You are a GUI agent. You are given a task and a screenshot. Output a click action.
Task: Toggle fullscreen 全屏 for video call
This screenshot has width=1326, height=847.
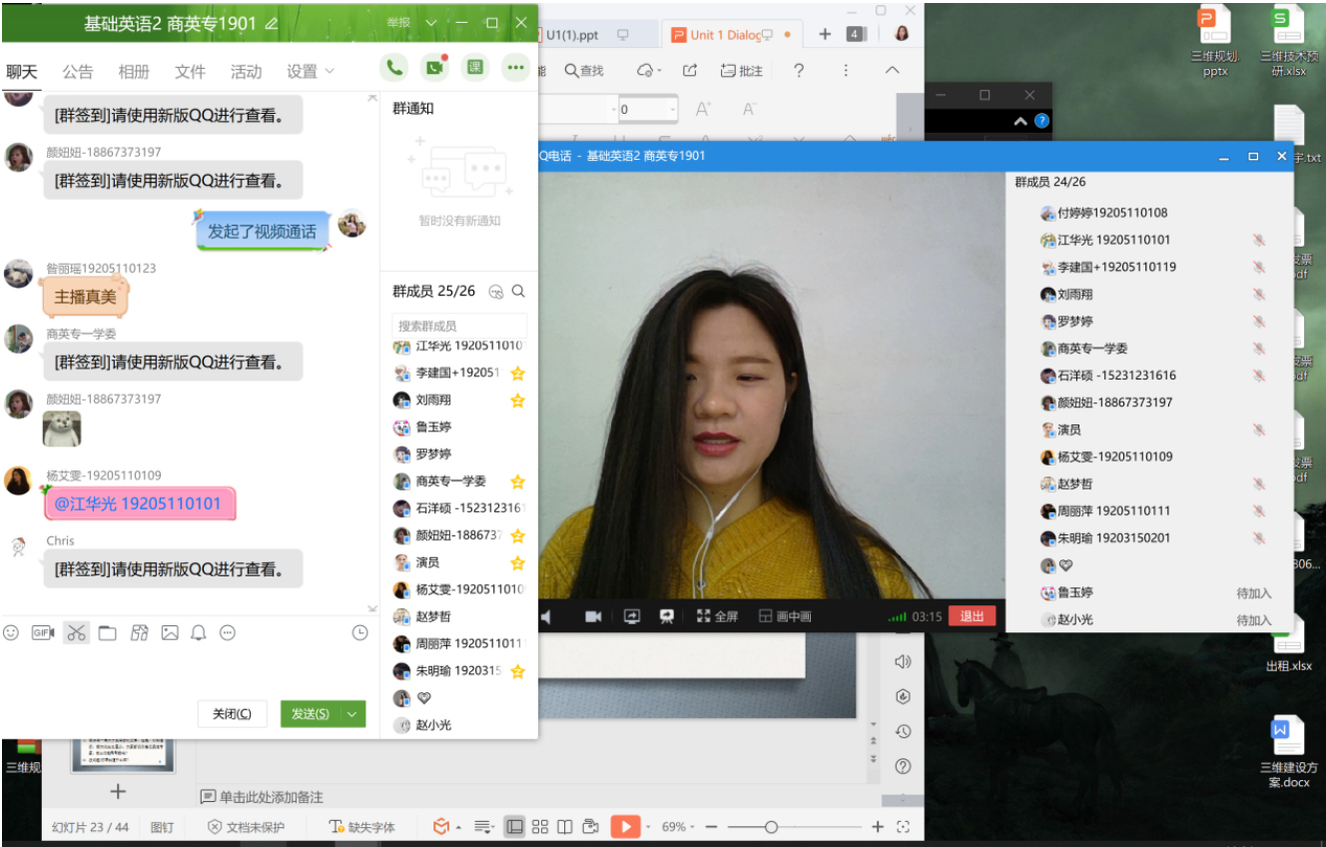[717, 616]
